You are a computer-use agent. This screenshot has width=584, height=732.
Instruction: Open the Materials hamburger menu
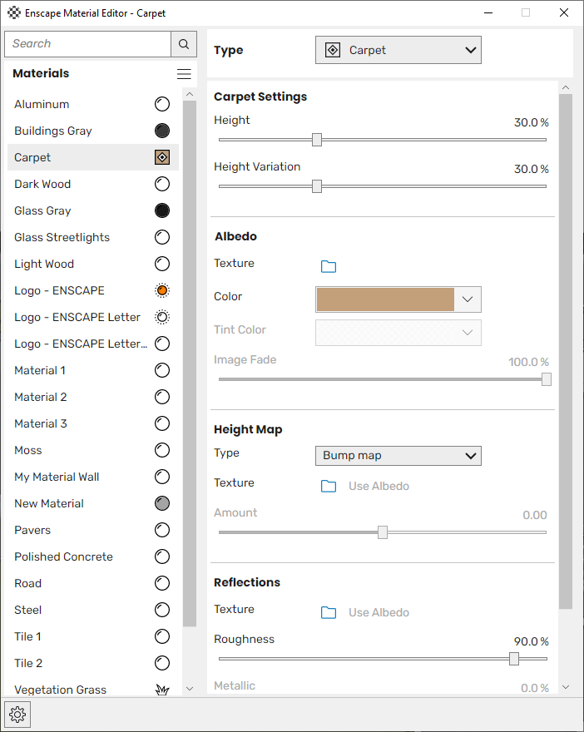(184, 74)
